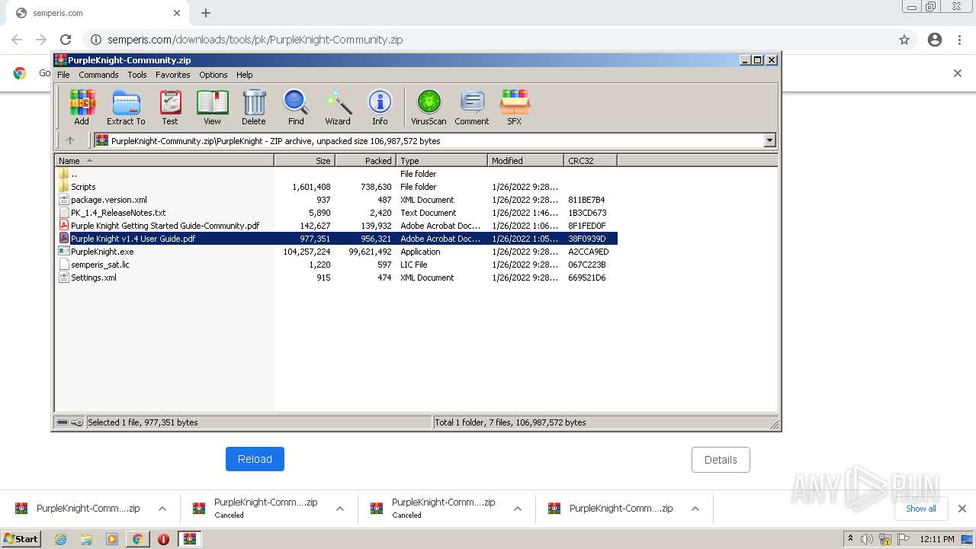Expand first PurpleKnight download options chevron
This screenshot has width=976, height=549.
(162, 509)
